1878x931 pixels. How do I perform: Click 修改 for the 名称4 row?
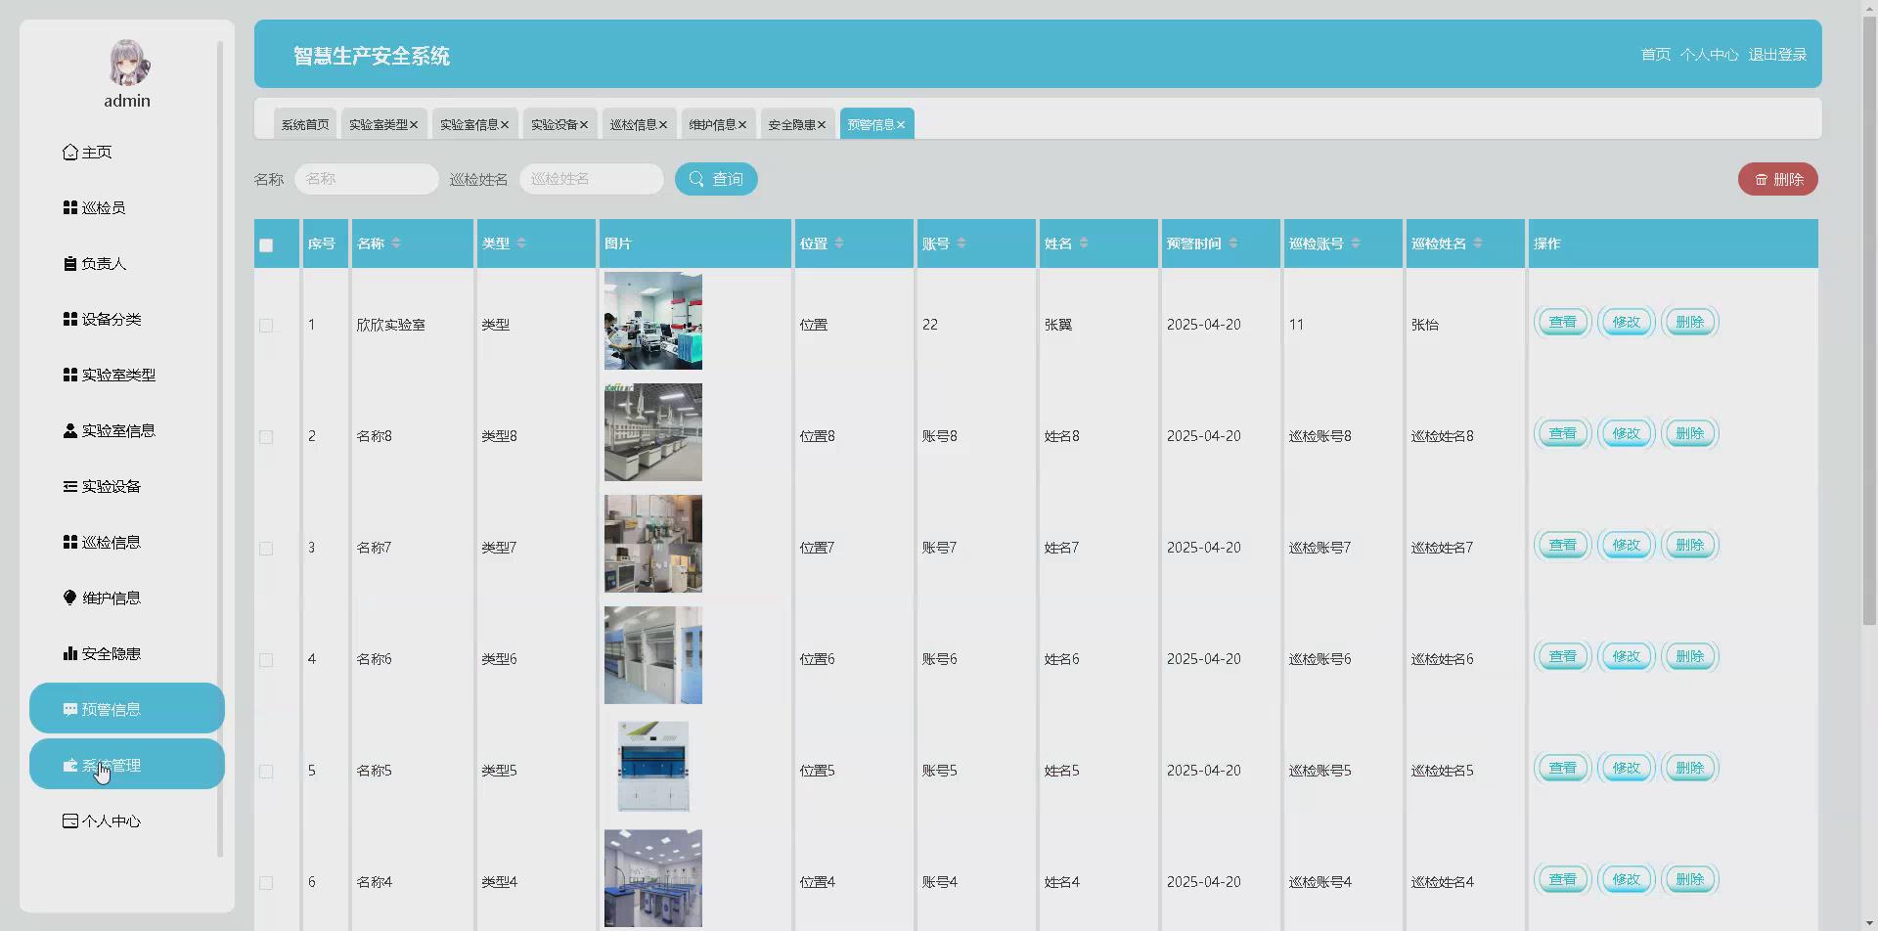pyautogui.click(x=1626, y=879)
